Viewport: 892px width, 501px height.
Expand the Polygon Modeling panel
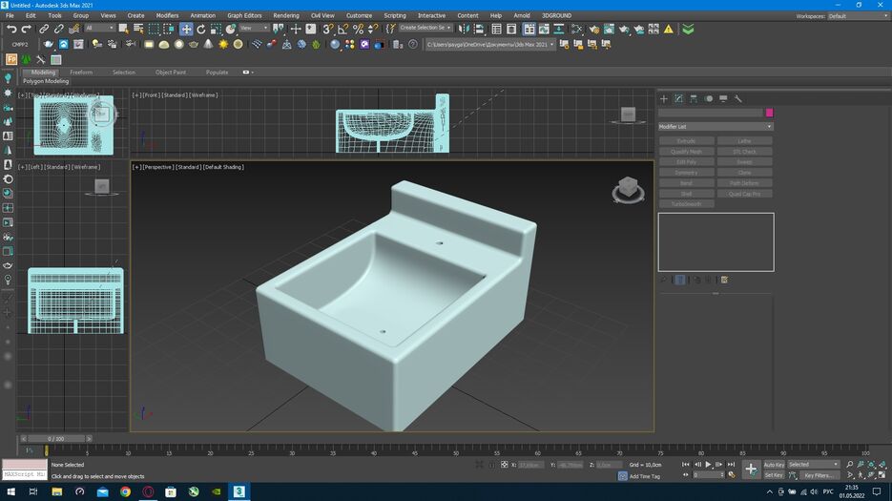point(46,81)
